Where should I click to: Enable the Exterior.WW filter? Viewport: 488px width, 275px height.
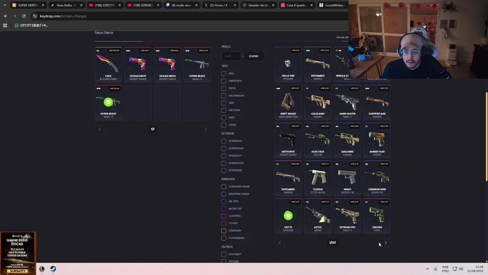[224, 163]
